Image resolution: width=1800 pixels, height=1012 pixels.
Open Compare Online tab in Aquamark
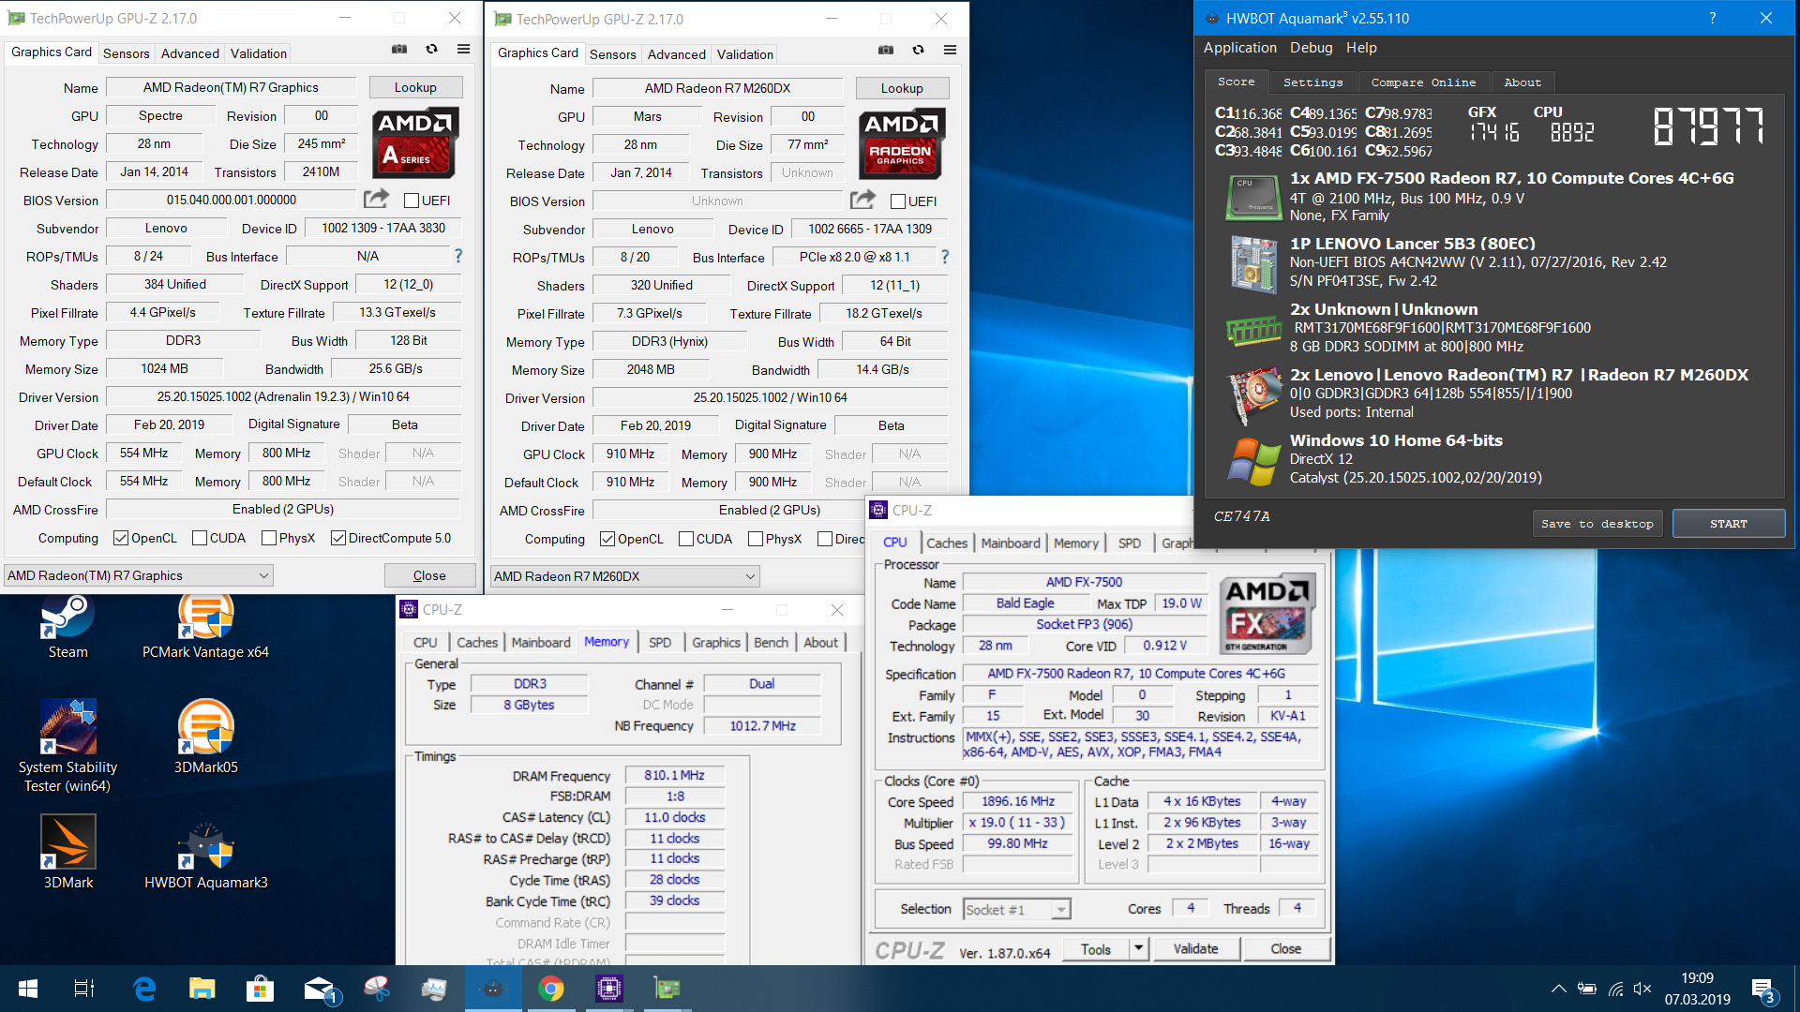click(1423, 82)
